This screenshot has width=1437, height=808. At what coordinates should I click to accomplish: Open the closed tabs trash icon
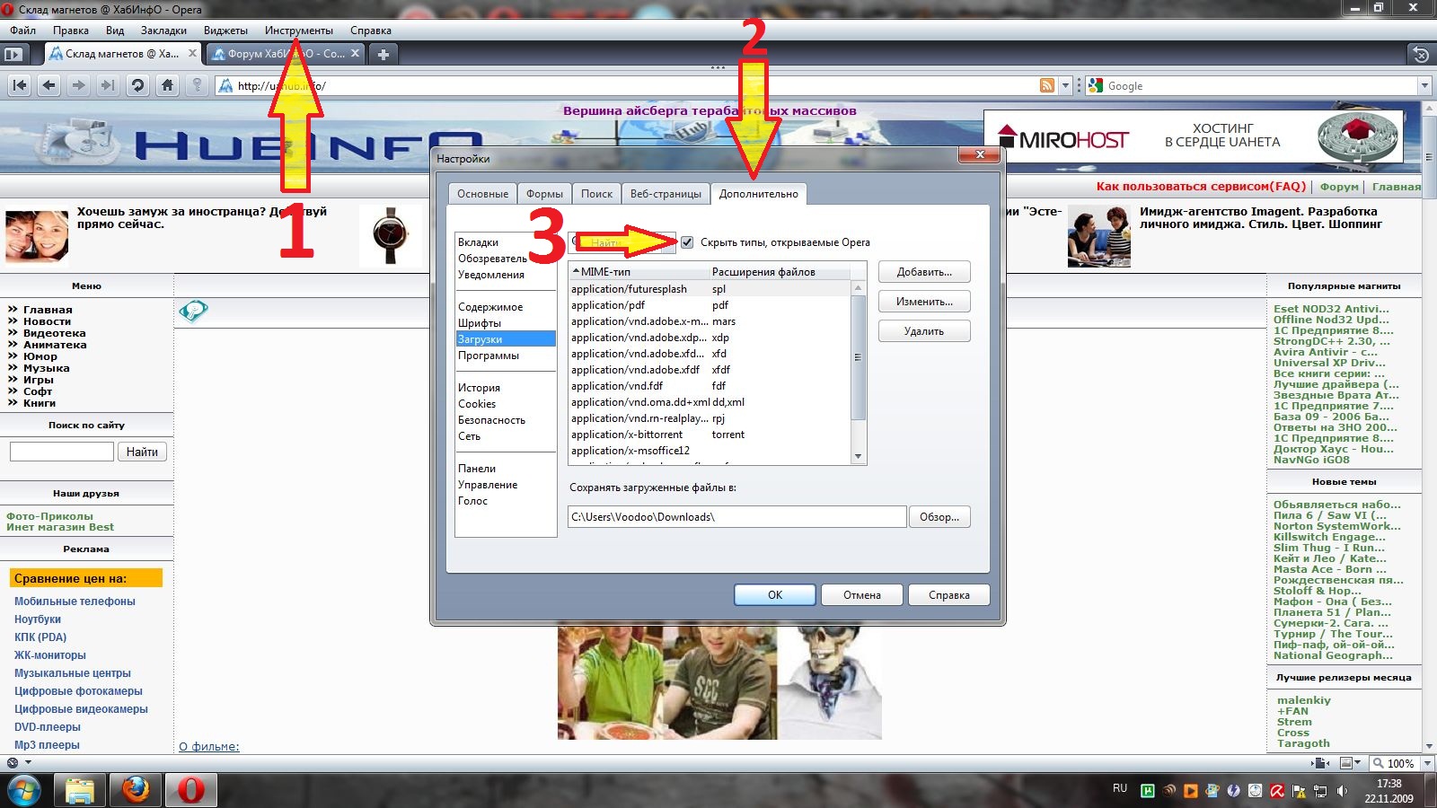[x=1421, y=55]
